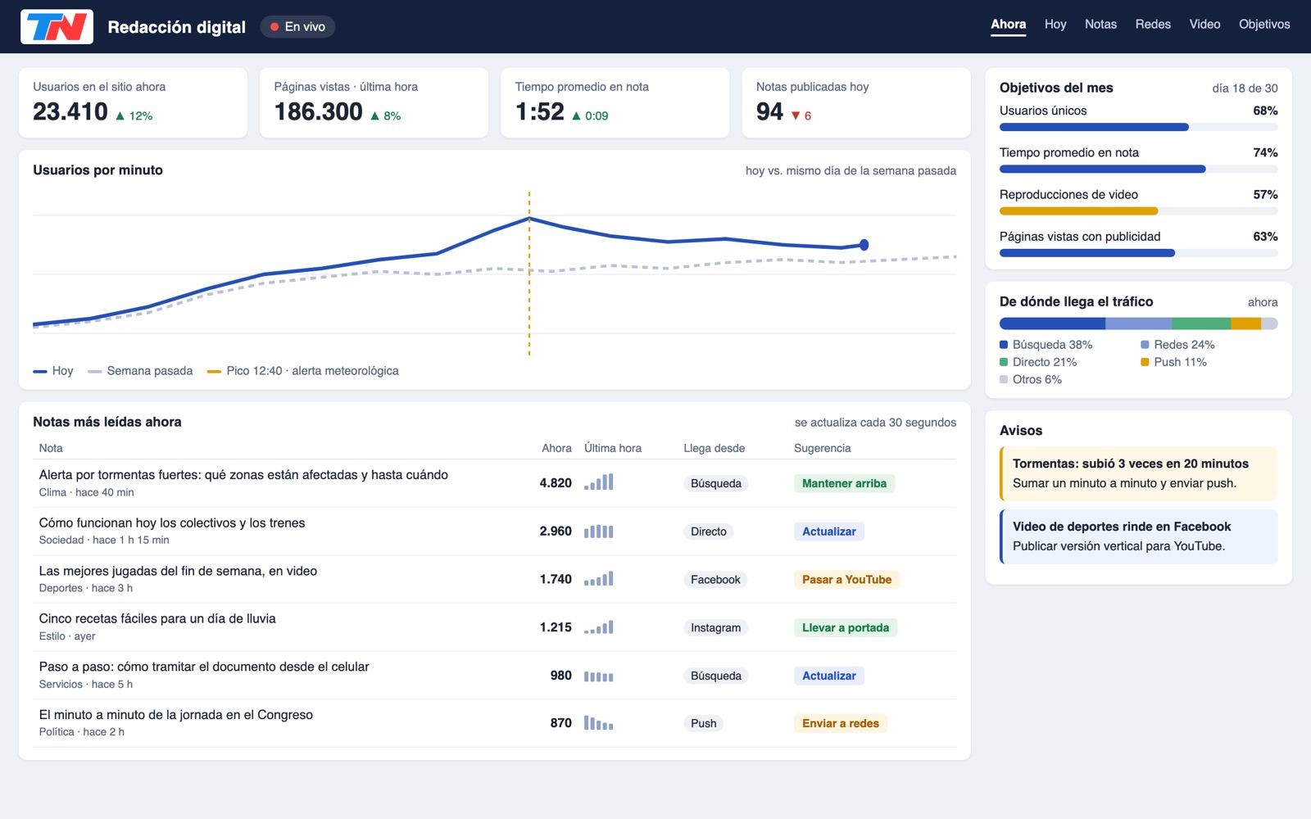
Task: Click the Push source tag in Congreso row
Action: pos(703,723)
